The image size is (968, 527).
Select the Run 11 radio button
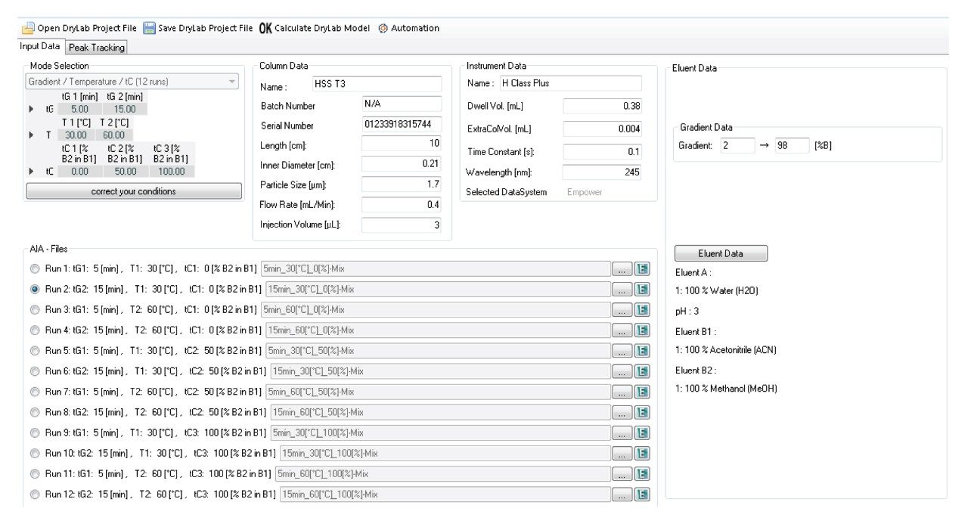(35, 474)
